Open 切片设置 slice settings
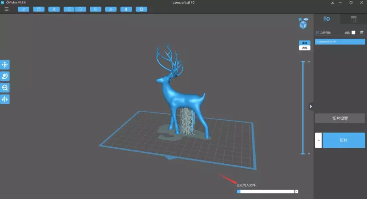The height and width of the screenshot is (199, 367). (340, 118)
